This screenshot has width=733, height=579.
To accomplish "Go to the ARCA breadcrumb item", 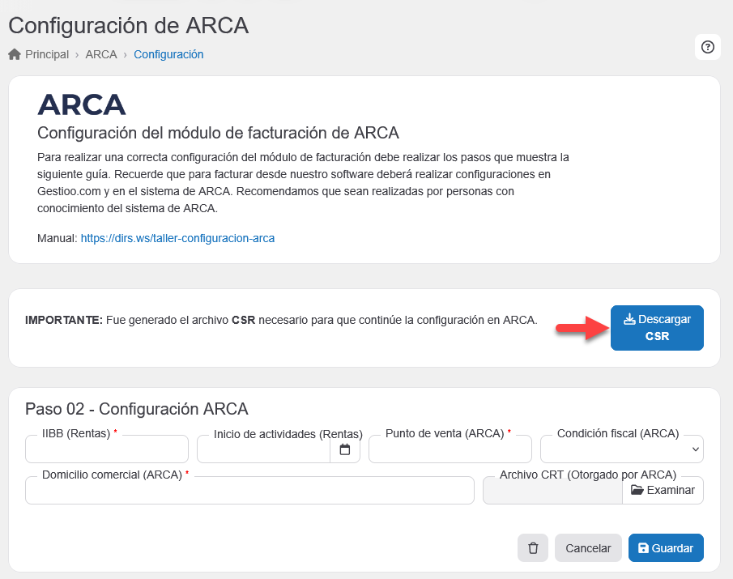I will click(101, 54).
